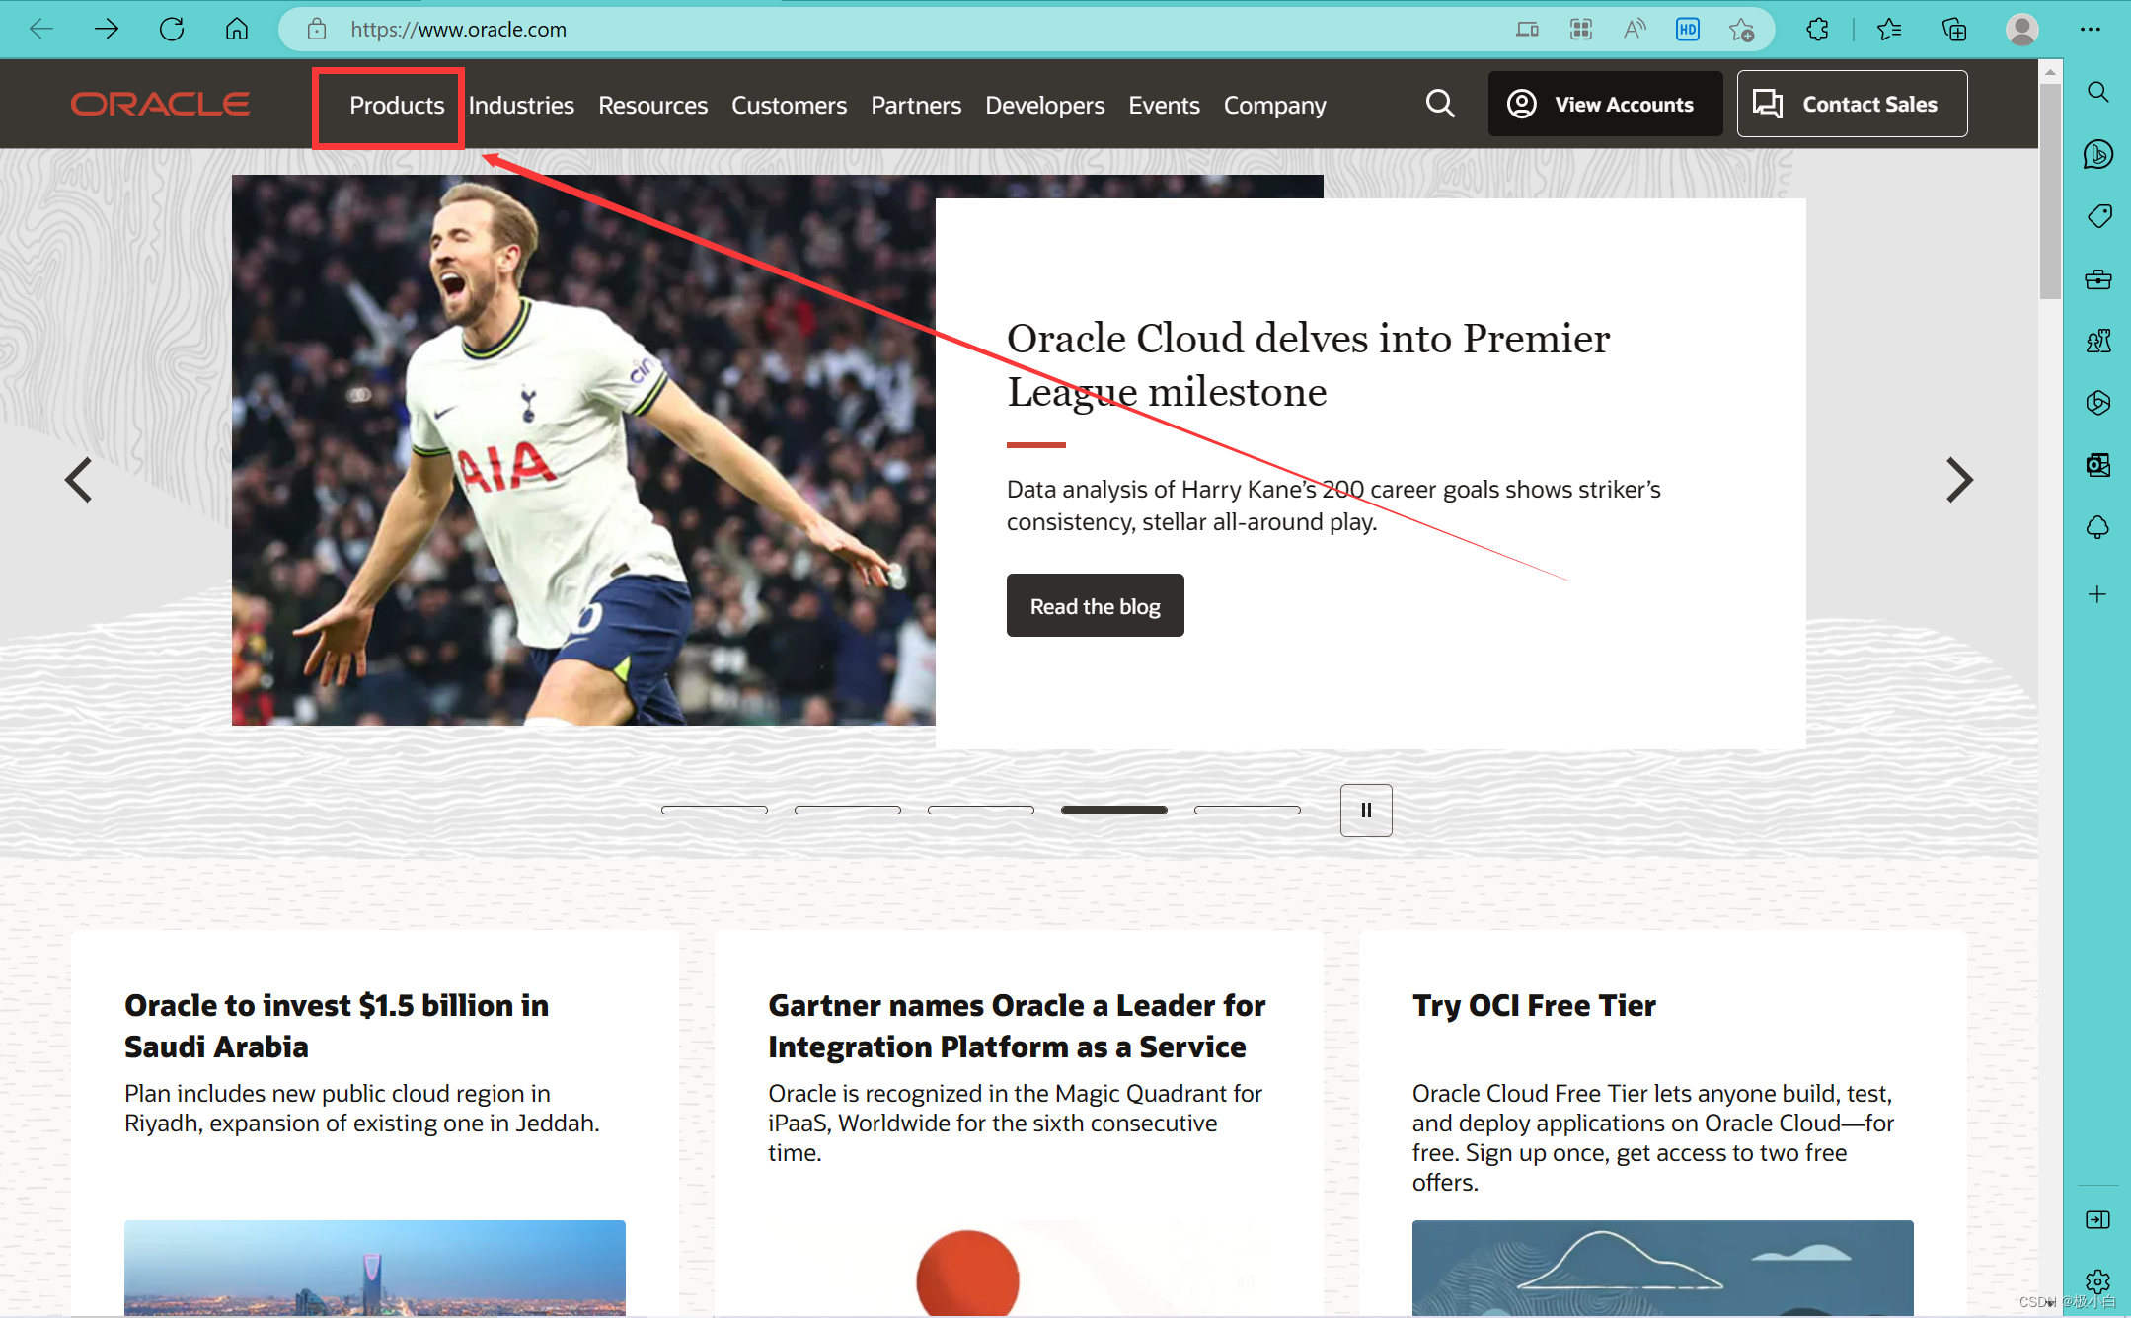Select fifth carousel slide indicator
2131x1318 pixels.
click(1247, 810)
